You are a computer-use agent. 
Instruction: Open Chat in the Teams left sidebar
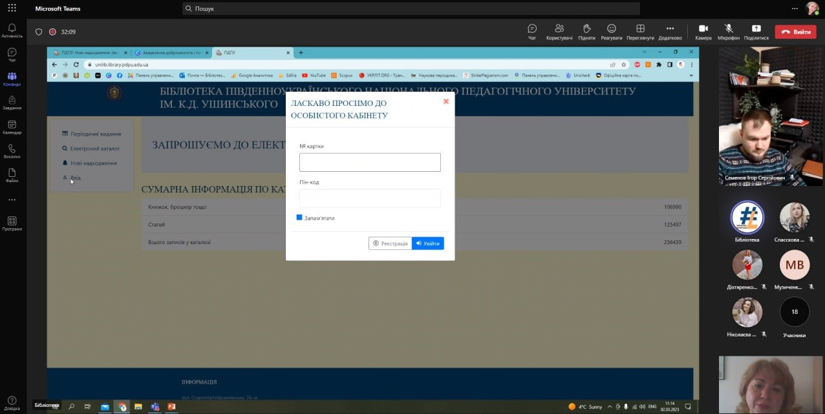pos(12,55)
